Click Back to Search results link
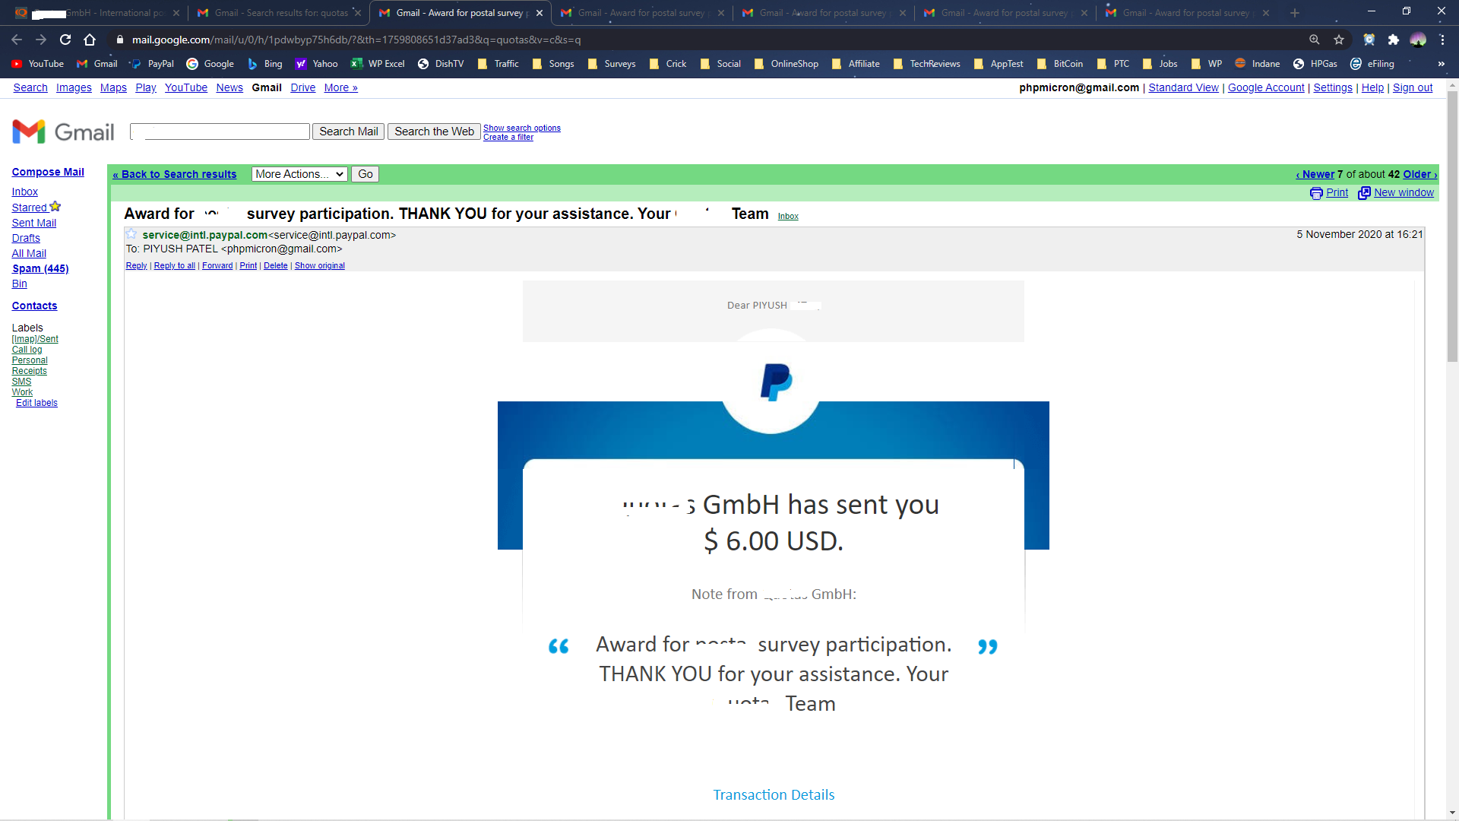The height and width of the screenshot is (821, 1459). pos(175,174)
